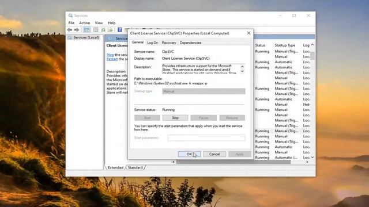Screen dimensions: 369x207
Task: Open the Properties toolbar icon in Services
Action: (x=96, y=30)
